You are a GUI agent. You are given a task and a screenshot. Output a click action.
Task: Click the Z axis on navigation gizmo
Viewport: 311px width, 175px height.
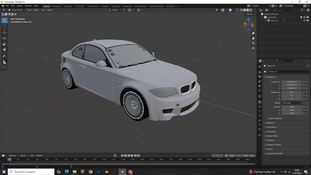[x=248, y=19]
